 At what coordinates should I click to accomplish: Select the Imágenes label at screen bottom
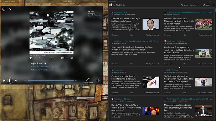pos(81,120)
